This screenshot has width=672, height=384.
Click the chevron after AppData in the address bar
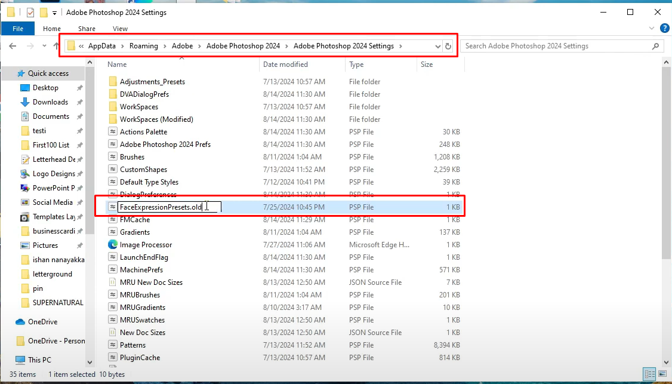pos(122,46)
